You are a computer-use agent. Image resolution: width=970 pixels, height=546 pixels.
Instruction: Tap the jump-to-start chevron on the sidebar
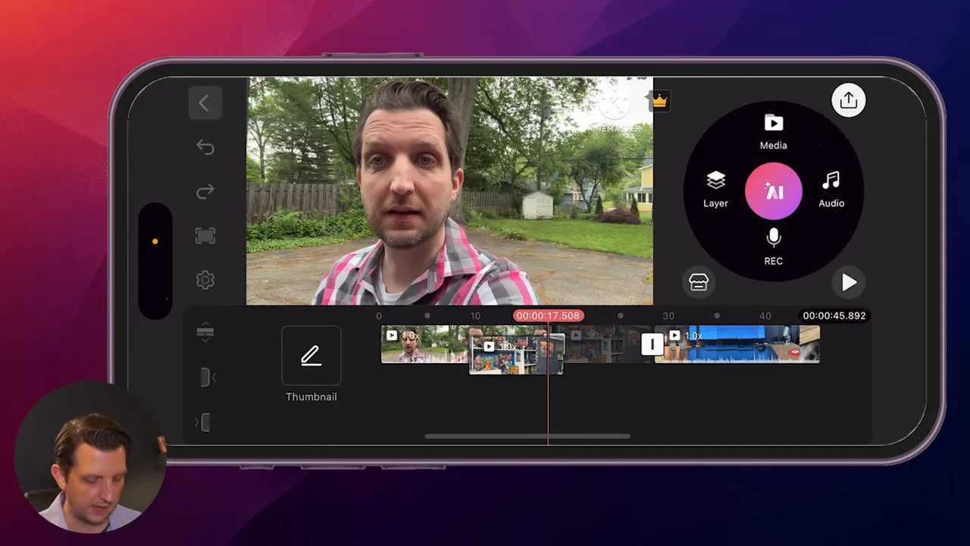point(206,377)
